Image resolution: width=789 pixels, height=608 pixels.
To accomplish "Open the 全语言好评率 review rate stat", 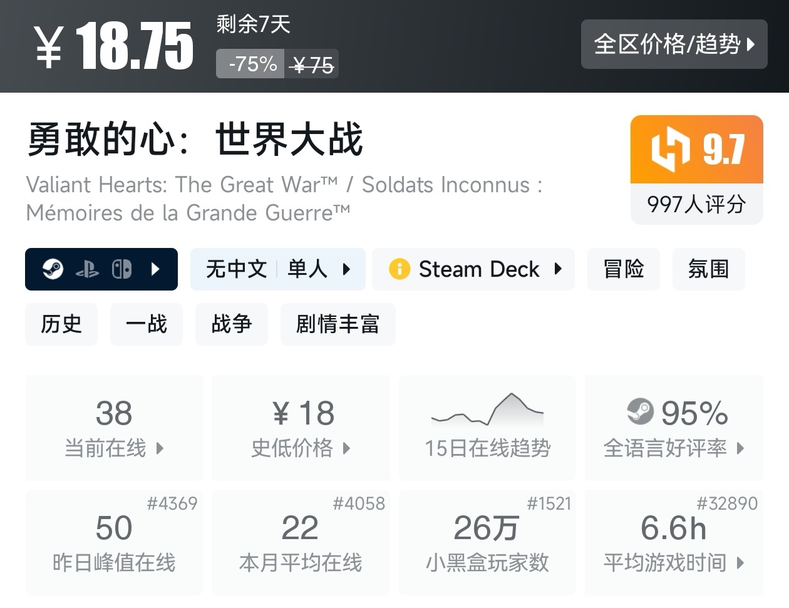I will point(674,428).
